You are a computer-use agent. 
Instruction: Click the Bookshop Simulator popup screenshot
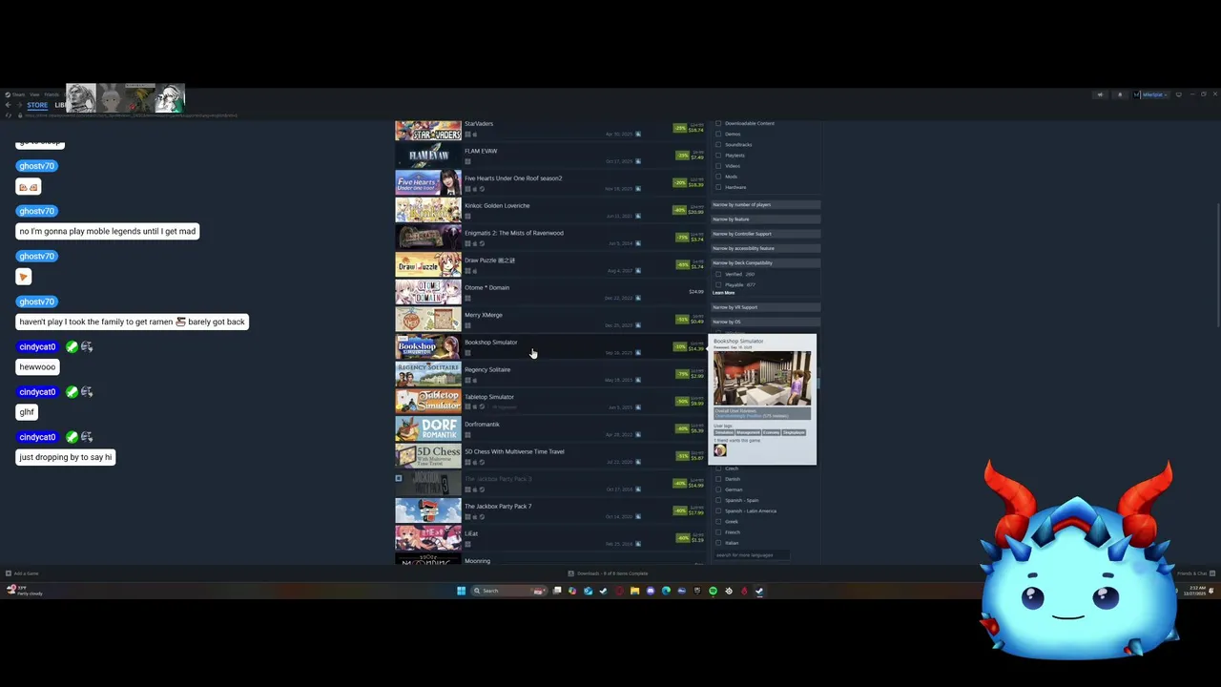click(762, 378)
